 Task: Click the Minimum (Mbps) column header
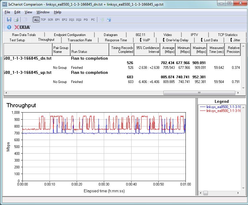[x=183, y=50]
